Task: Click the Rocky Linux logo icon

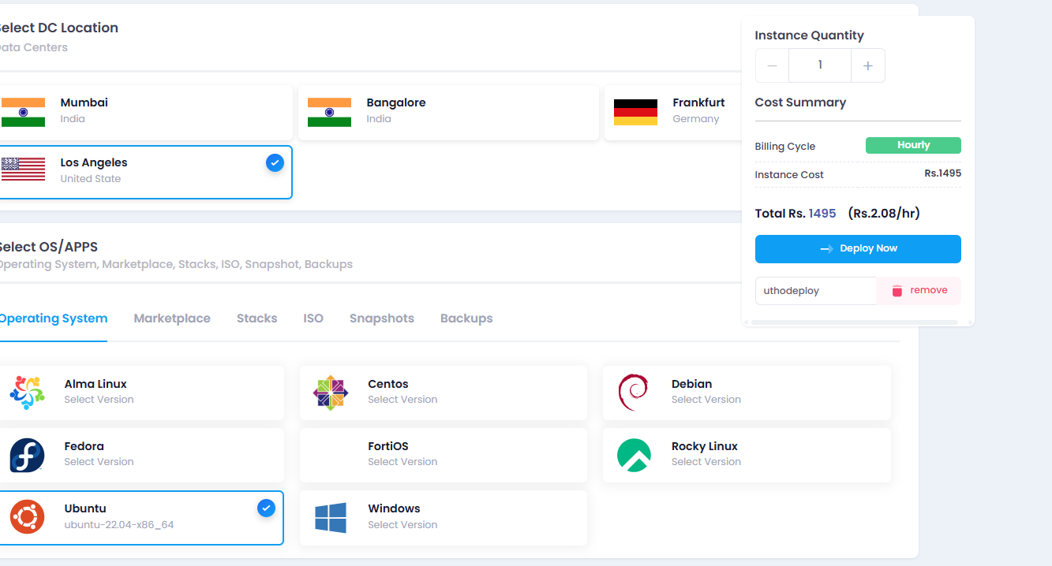Action: (634, 455)
